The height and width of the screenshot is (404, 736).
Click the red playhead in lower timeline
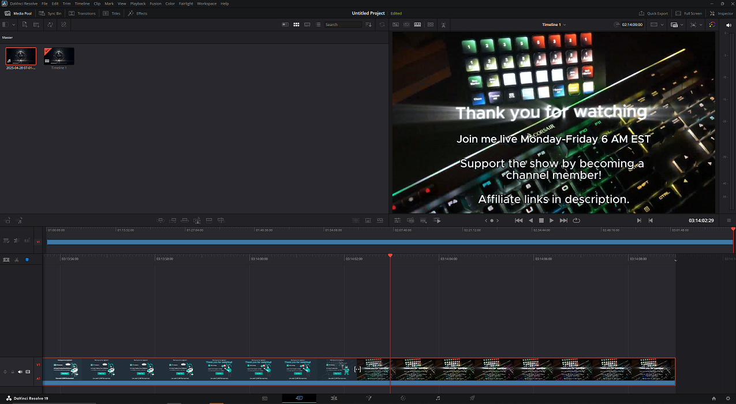coord(390,256)
